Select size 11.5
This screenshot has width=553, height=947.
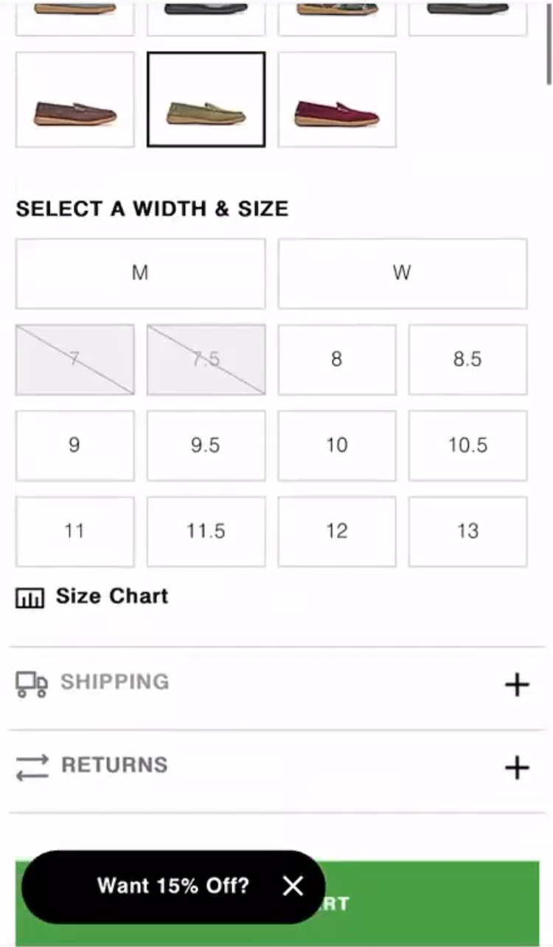[x=206, y=531]
